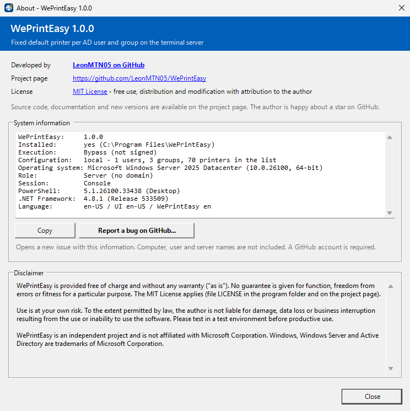Click the 'PowerShell: 5.1.26100.33438 (Desktop)' line

(x=99, y=191)
